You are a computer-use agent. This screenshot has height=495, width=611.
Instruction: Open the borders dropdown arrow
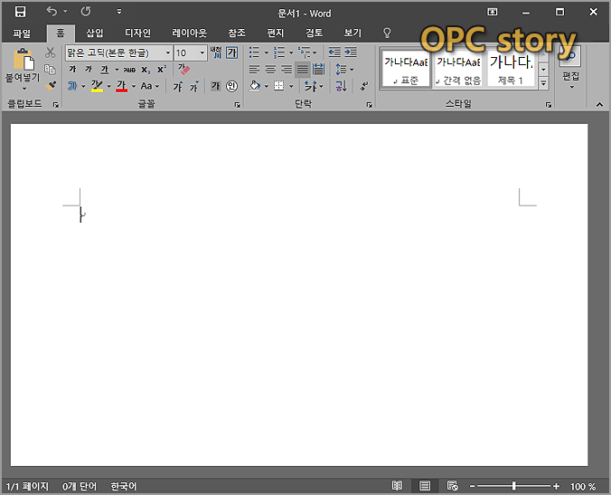291,86
